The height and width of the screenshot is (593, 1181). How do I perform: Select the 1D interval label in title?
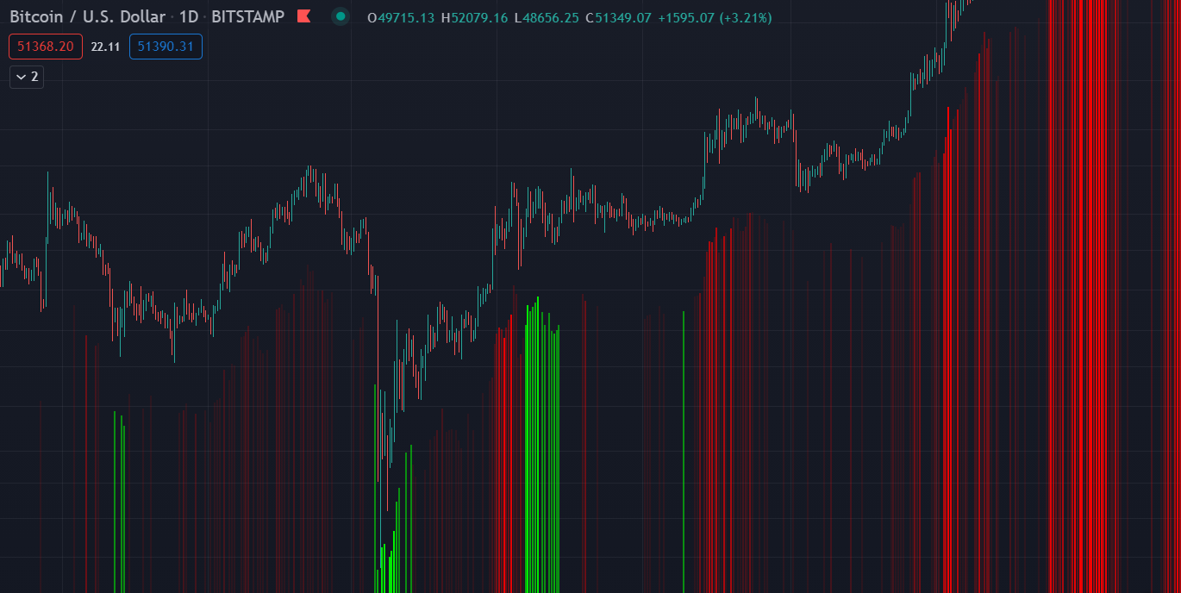(x=188, y=17)
